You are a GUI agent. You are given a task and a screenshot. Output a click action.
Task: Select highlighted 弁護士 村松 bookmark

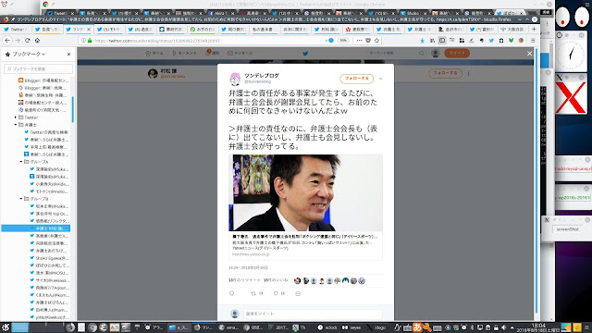(x=36, y=228)
